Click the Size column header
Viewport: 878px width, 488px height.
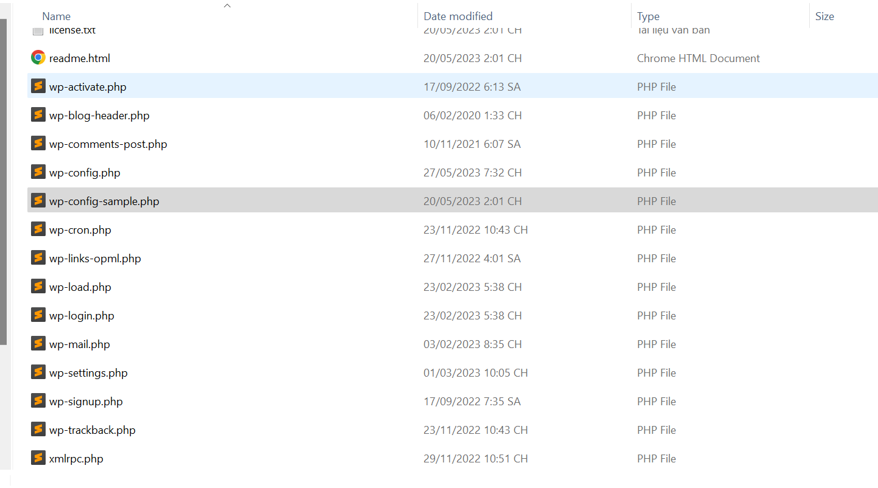pyautogui.click(x=824, y=16)
